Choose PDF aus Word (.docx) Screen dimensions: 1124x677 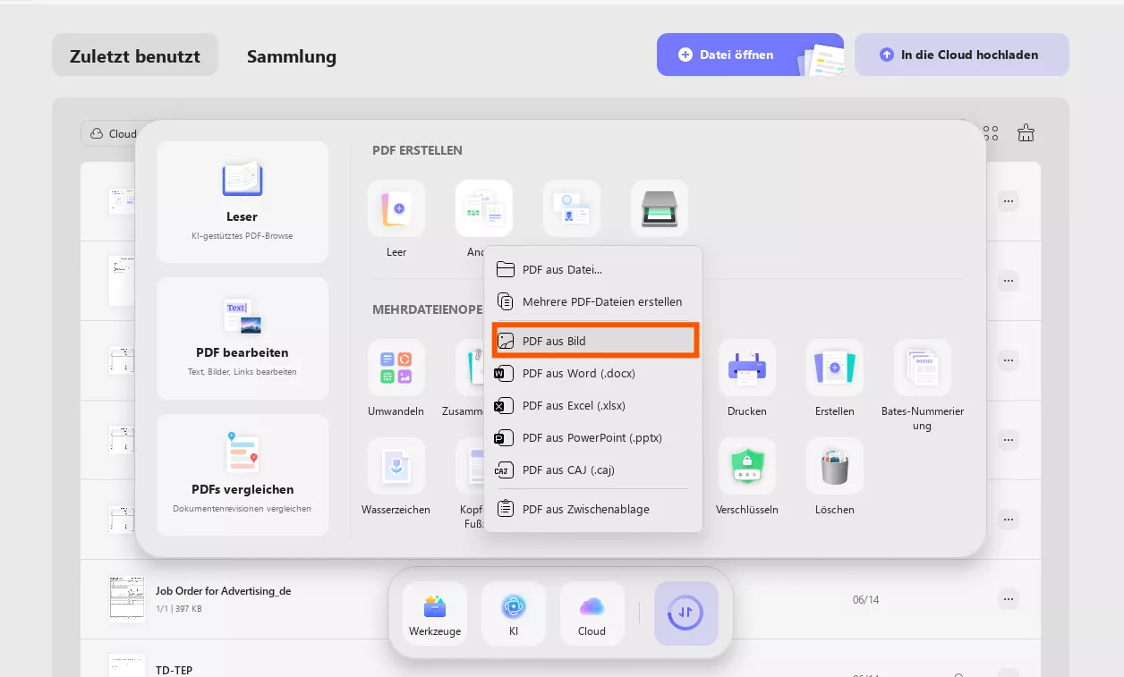click(x=593, y=373)
